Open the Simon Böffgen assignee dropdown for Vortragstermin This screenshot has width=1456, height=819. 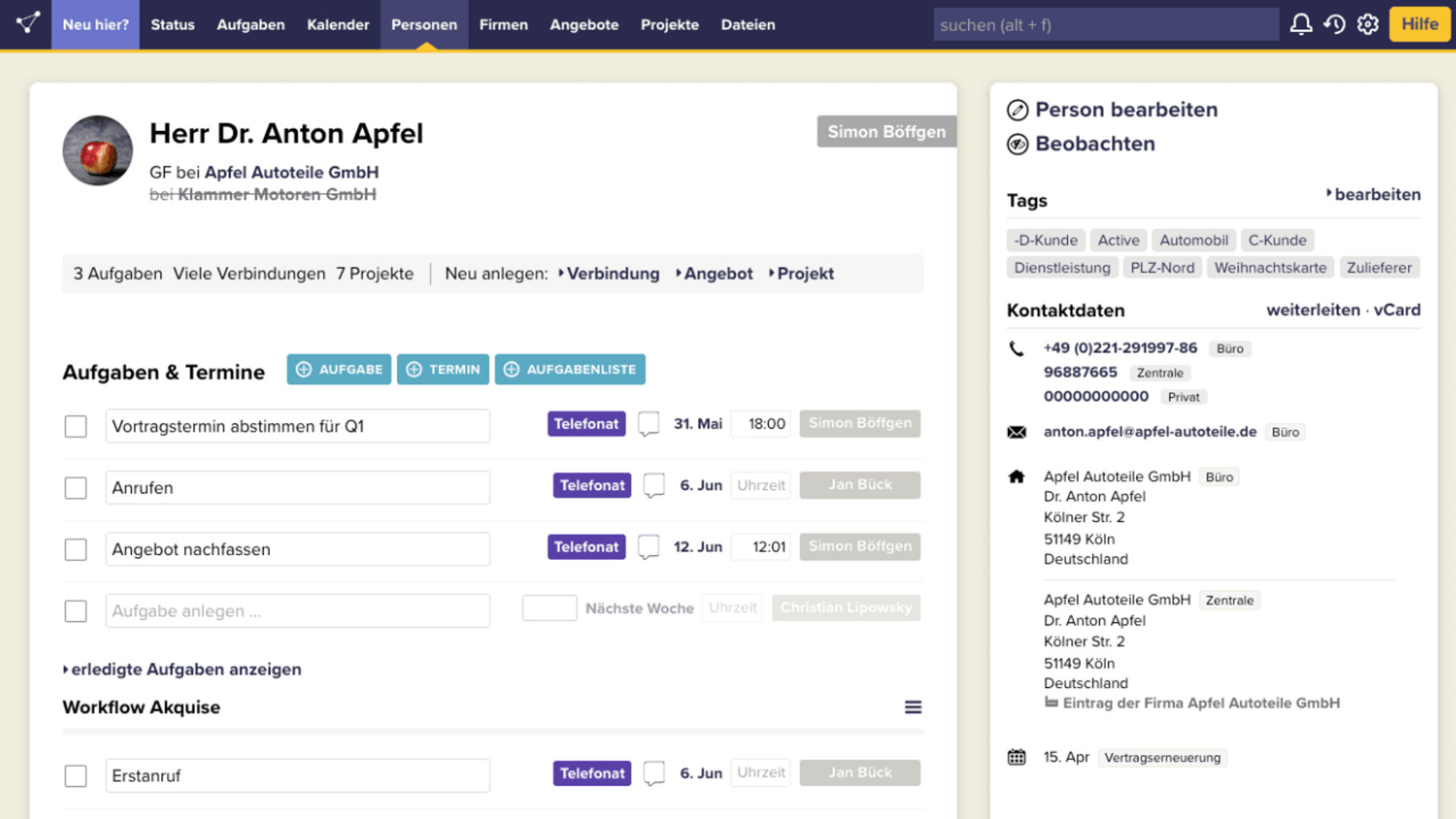tap(859, 424)
